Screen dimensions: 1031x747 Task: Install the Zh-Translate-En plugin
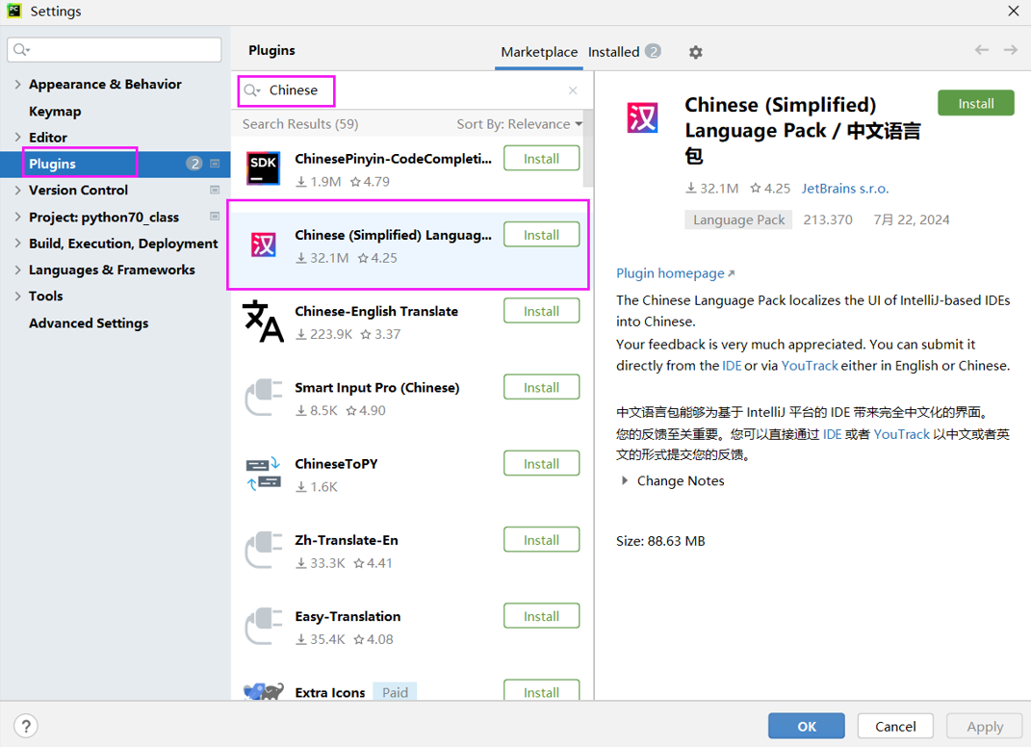pos(541,540)
